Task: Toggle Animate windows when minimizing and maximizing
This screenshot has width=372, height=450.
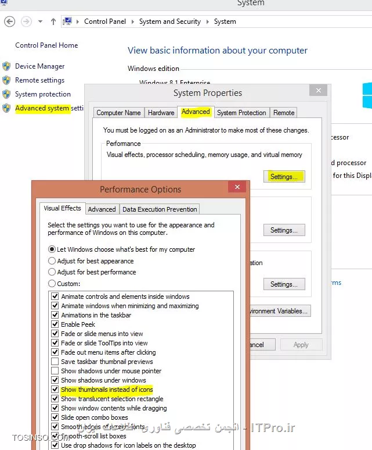Action: [55, 306]
